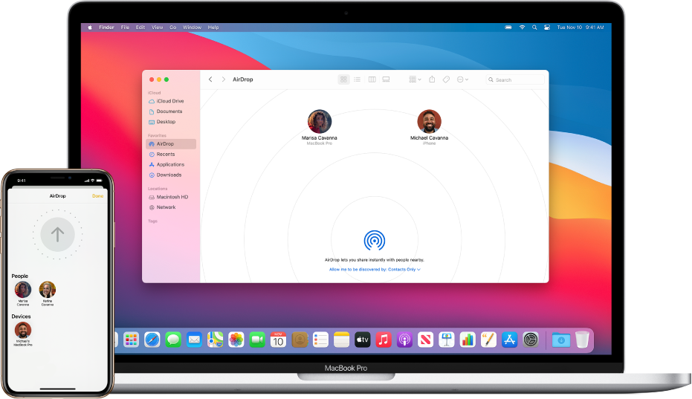
Task: Open Recents in Finder sidebar
Action: click(162, 154)
